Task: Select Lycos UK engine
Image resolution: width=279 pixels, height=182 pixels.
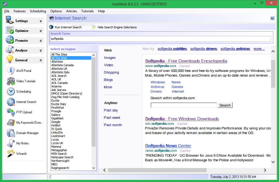Action: click(x=57, y=143)
